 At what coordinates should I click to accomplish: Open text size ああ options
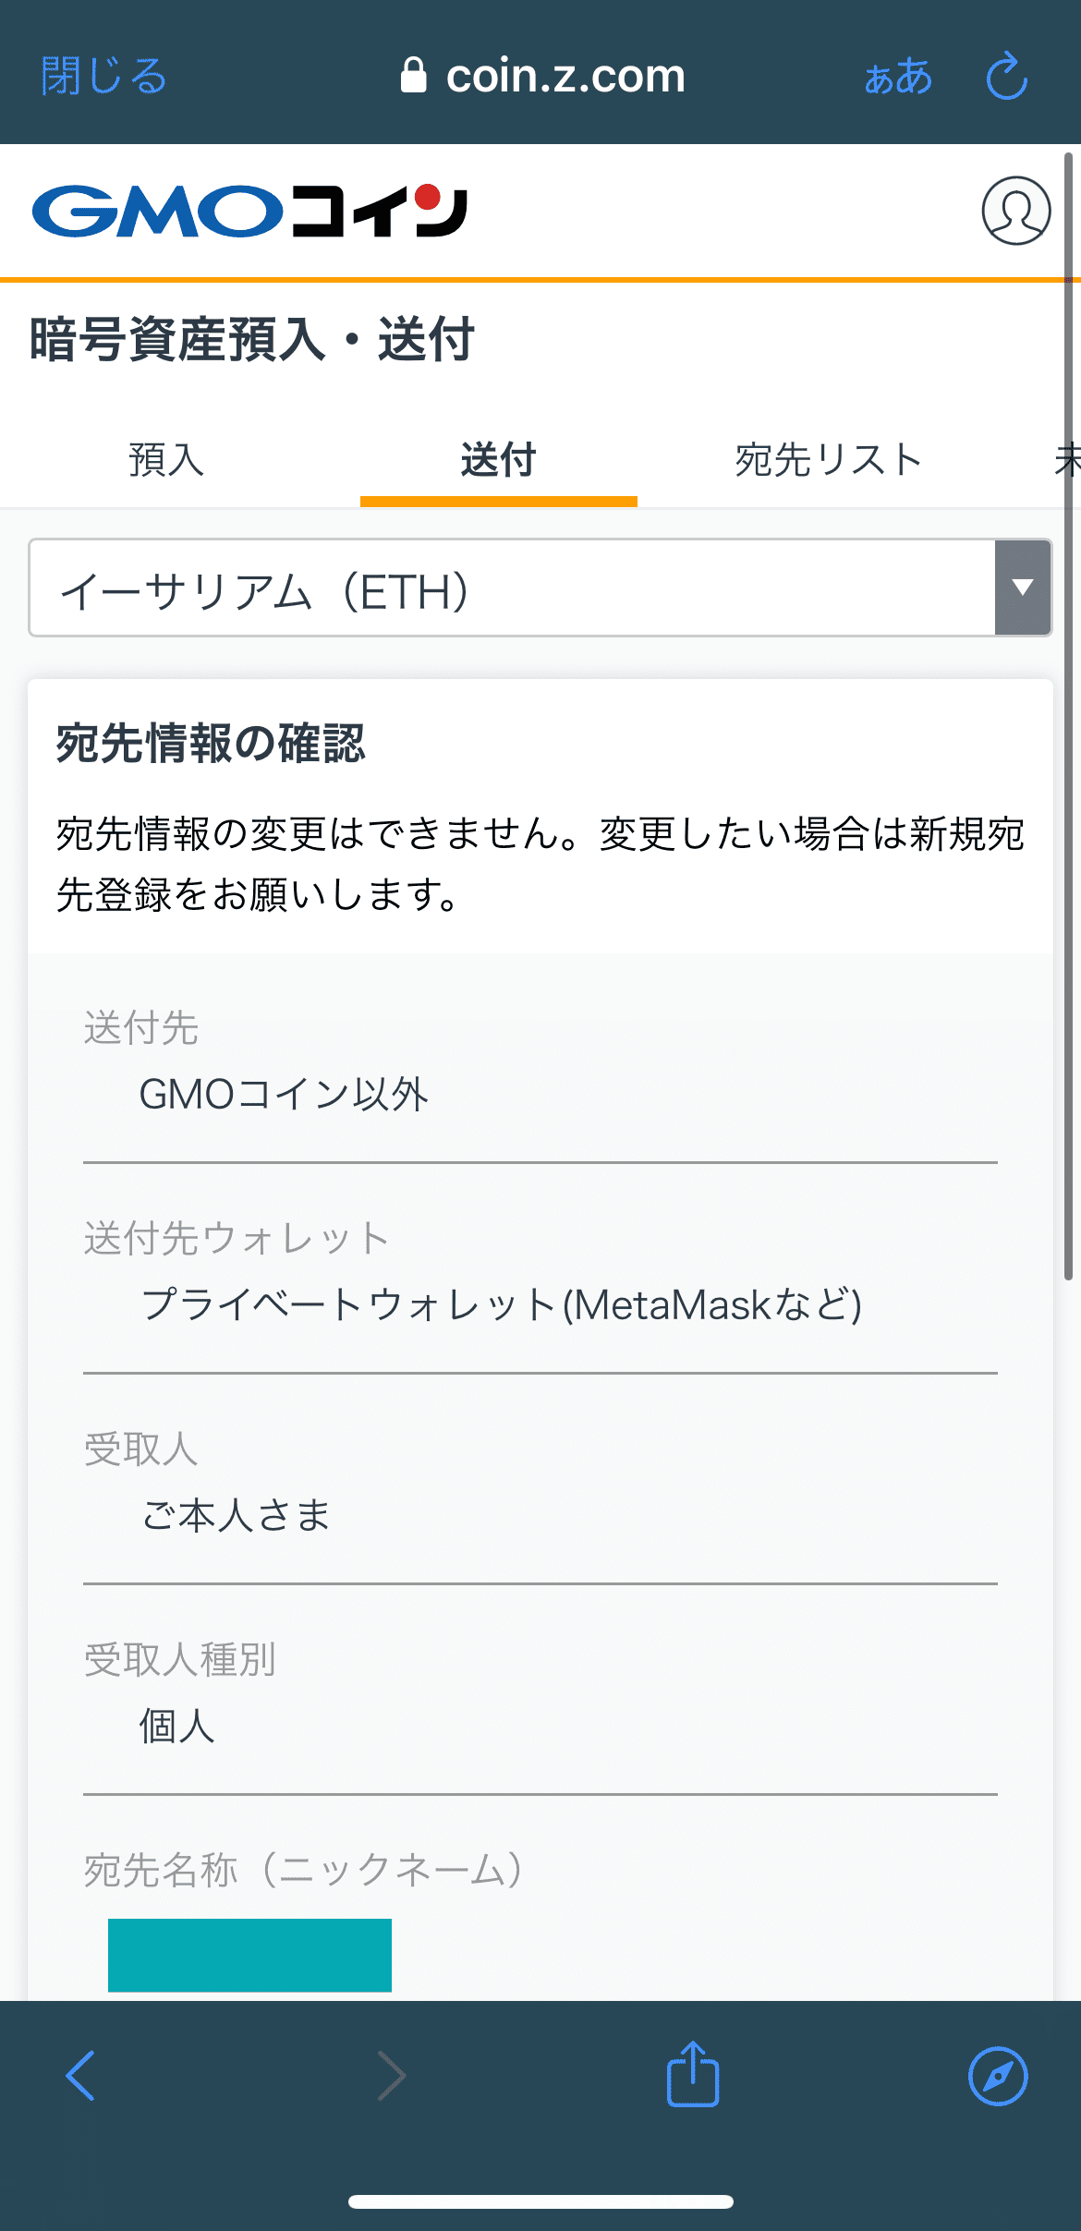click(x=897, y=77)
